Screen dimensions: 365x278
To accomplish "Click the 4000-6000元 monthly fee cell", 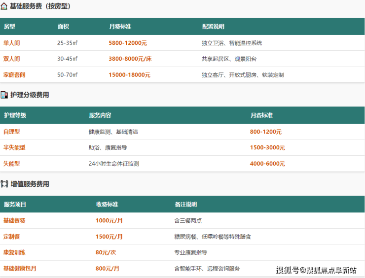I will [267, 164].
